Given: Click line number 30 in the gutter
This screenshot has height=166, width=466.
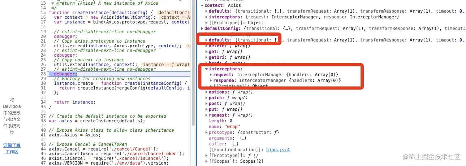Looking at the screenshot, I should (43, 83).
